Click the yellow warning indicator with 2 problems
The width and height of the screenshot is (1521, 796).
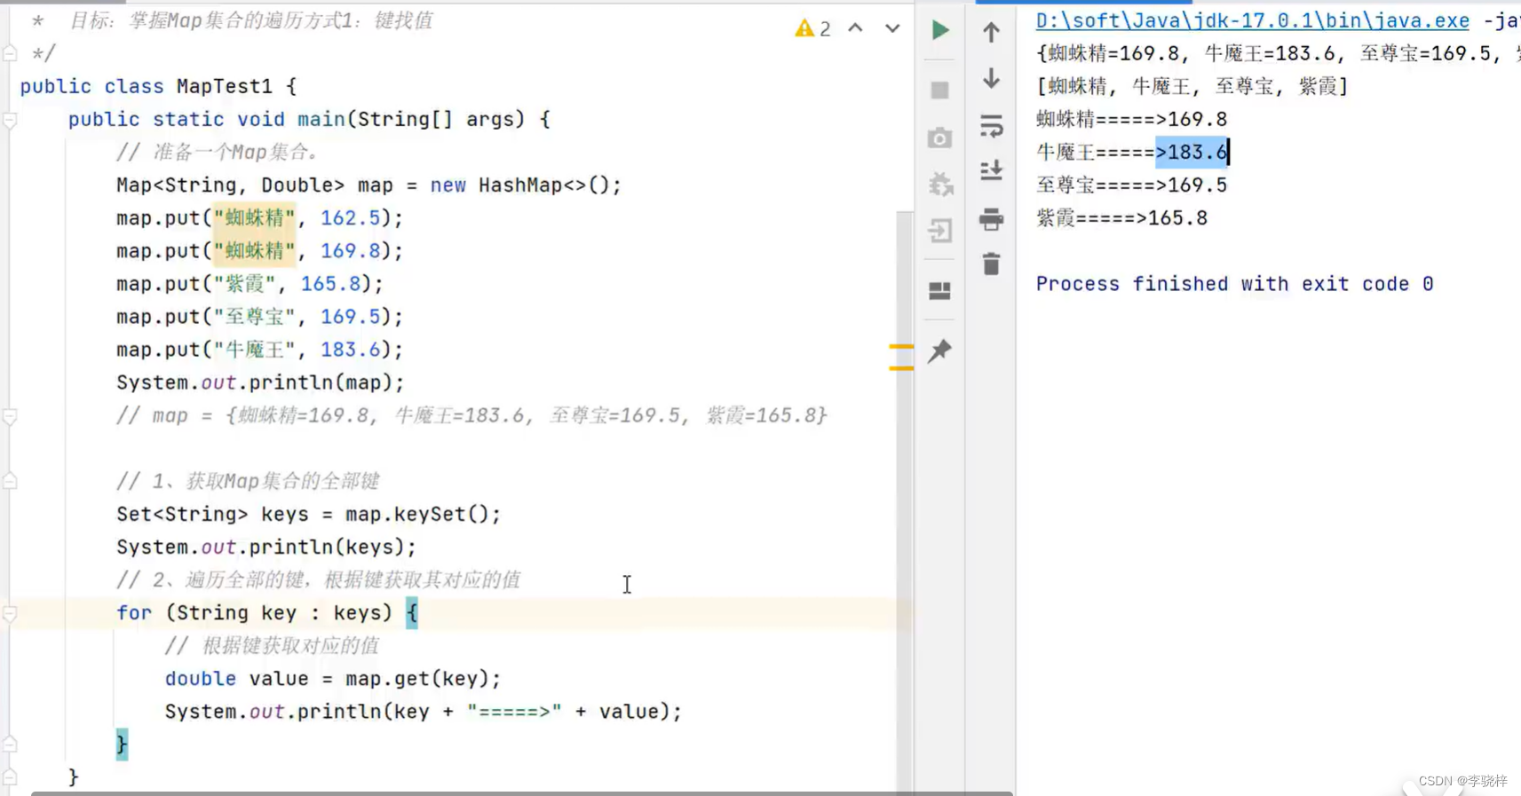[x=812, y=28]
